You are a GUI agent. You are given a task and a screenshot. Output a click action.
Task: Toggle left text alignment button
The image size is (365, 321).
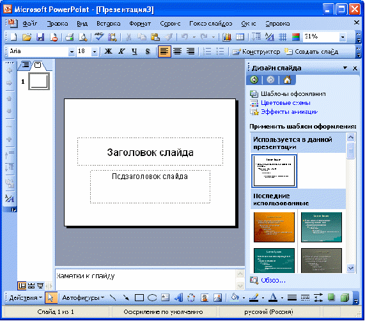click(x=164, y=51)
